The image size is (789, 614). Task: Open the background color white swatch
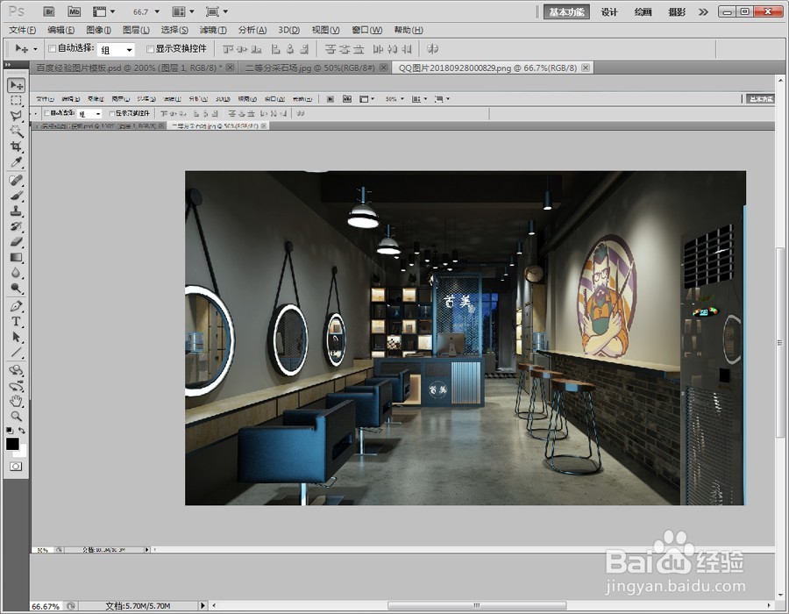23,451
